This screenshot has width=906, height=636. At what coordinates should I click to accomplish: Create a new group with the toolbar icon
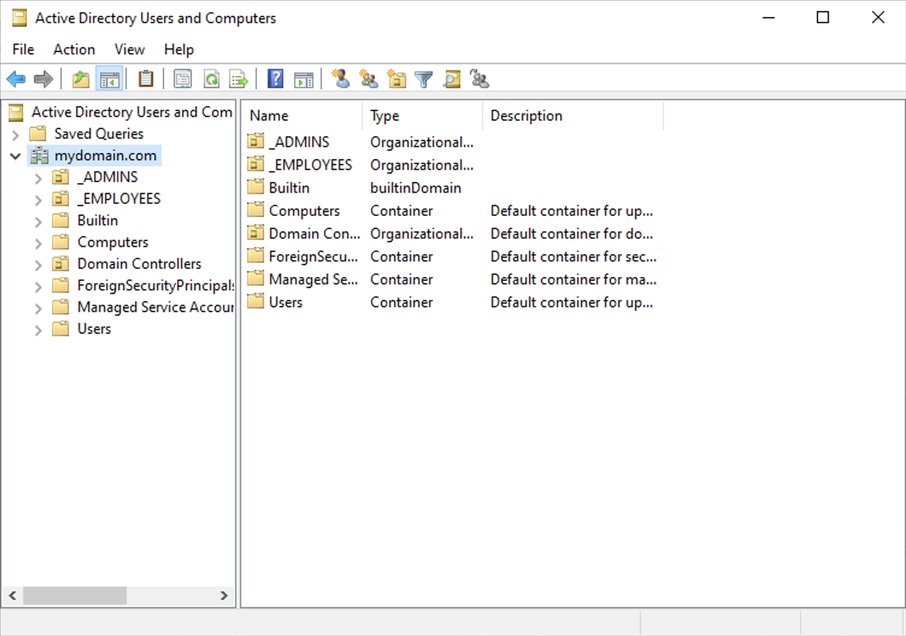click(369, 79)
